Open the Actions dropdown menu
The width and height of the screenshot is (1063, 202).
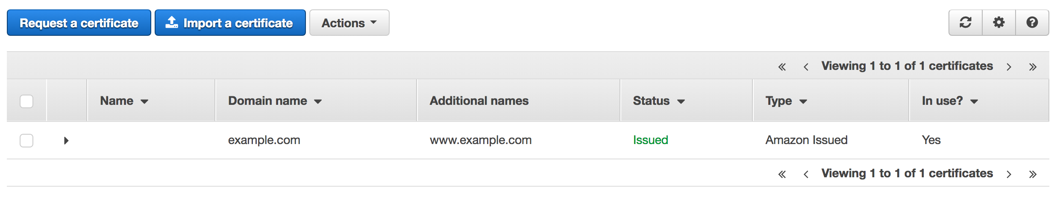[x=349, y=23]
